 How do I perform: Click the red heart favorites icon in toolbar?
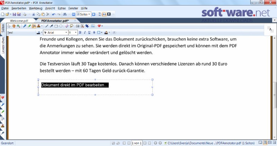(99, 26)
